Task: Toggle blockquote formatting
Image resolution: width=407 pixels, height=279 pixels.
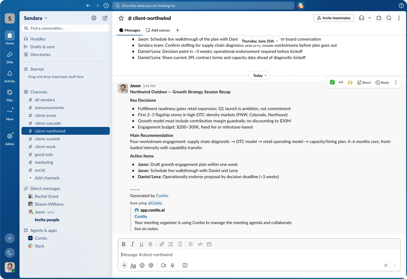Action: [x=191, y=244]
